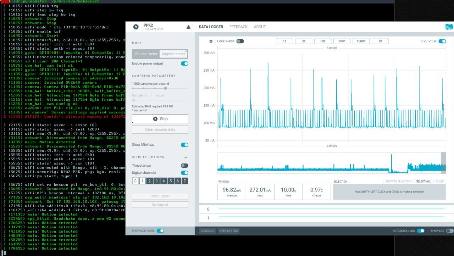Toggle digital channel 0 button

click(135, 181)
